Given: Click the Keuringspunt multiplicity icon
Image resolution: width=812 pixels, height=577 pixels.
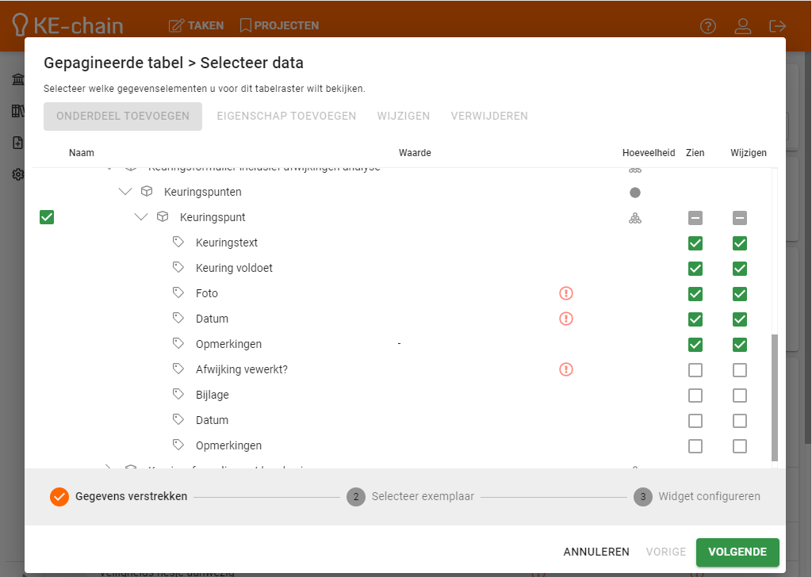Looking at the screenshot, I should click(634, 218).
